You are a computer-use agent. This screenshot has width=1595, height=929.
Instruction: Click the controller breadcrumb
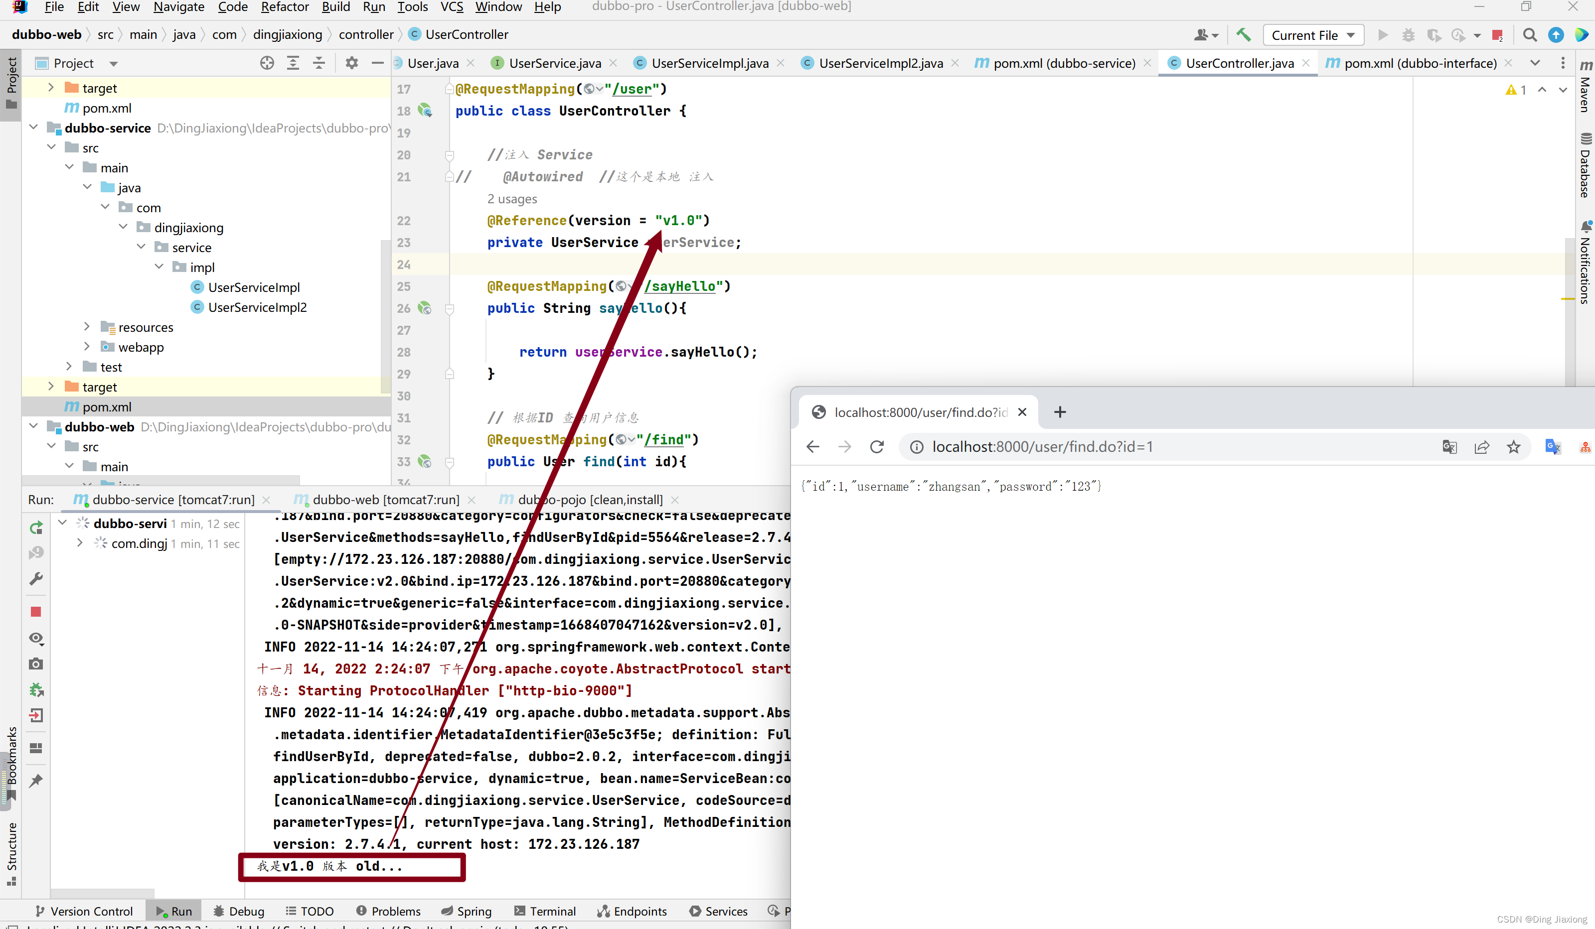point(366,35)
